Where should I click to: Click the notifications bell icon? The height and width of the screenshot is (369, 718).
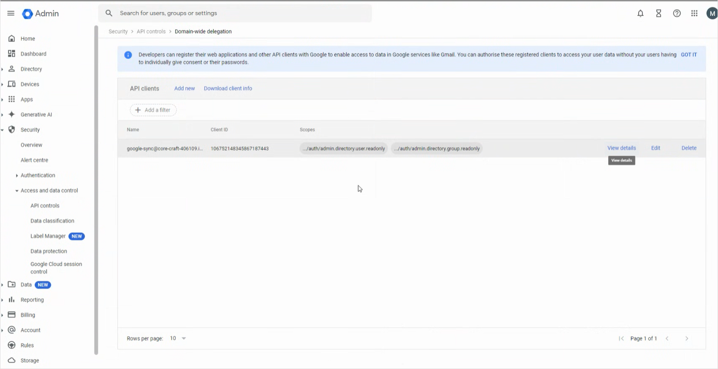640,13
